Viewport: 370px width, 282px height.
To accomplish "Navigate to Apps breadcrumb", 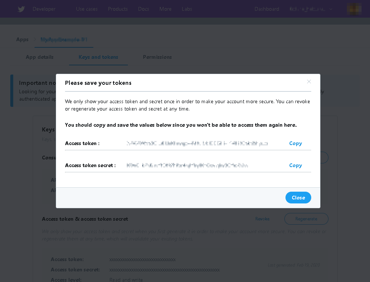I will [22, 39].
